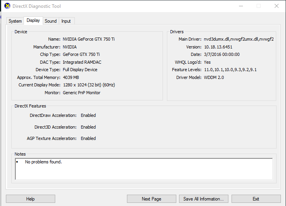The height and width of the screenshot is (206, 286).
Task: Click inside the Notes text box
Action: point(144,169)
